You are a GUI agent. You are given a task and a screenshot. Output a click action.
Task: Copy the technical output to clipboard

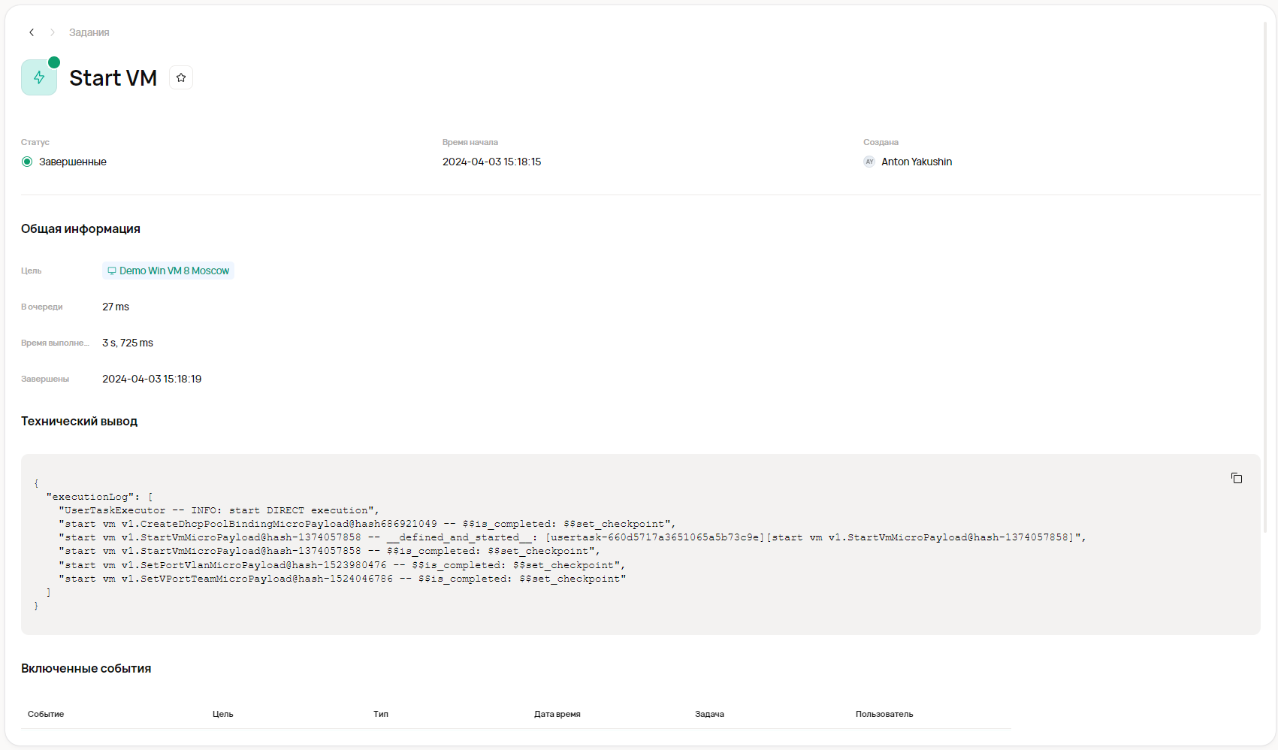[1236, 478]
